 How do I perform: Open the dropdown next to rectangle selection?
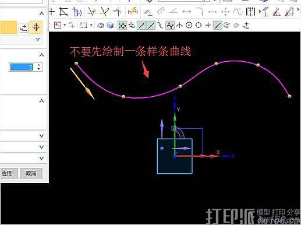[91, 25]
